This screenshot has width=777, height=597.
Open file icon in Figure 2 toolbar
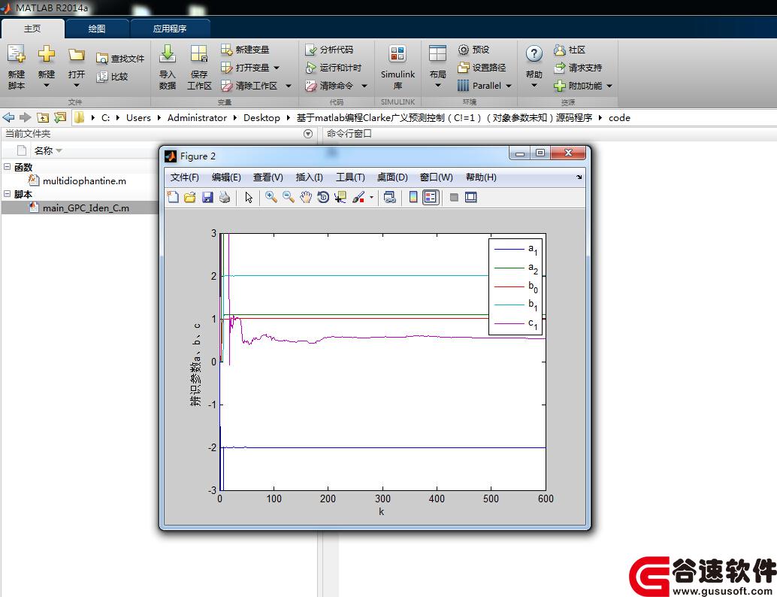(190, 197)
